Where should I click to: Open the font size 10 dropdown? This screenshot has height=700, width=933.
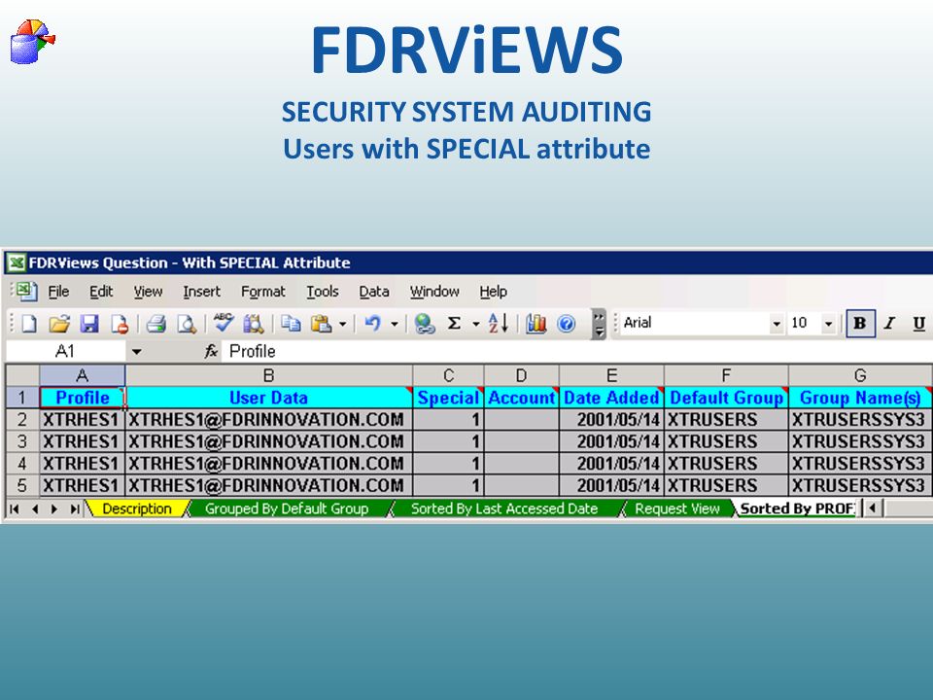(x=828, y=324)
